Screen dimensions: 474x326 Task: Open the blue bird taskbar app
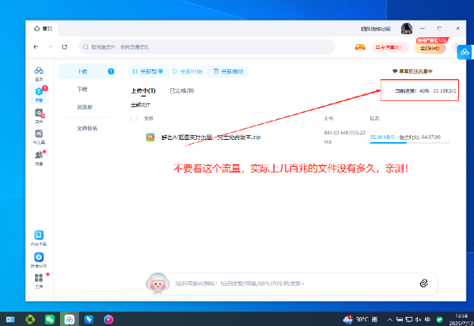pos(89,319)
